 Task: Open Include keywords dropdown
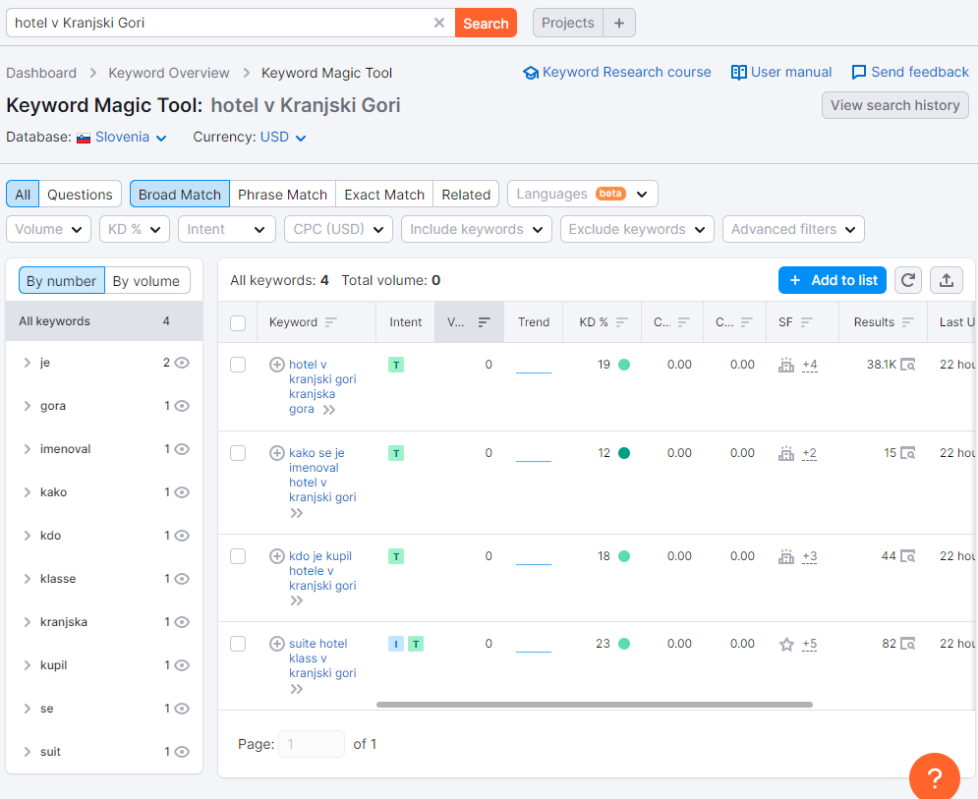point(477,229)
